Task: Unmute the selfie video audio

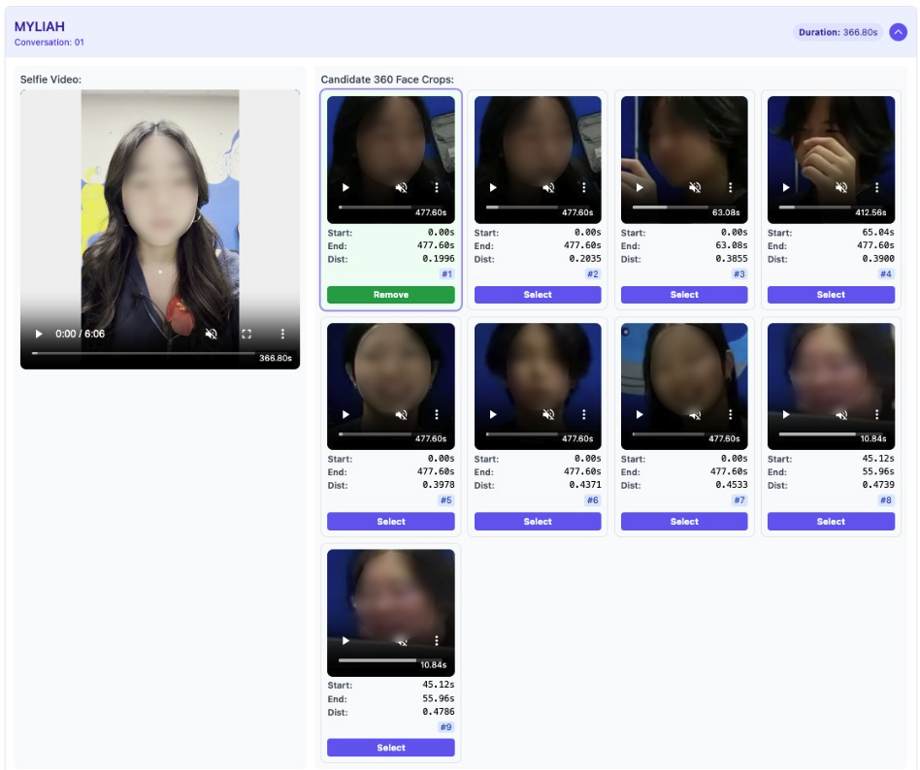Action: coord(211,334)
